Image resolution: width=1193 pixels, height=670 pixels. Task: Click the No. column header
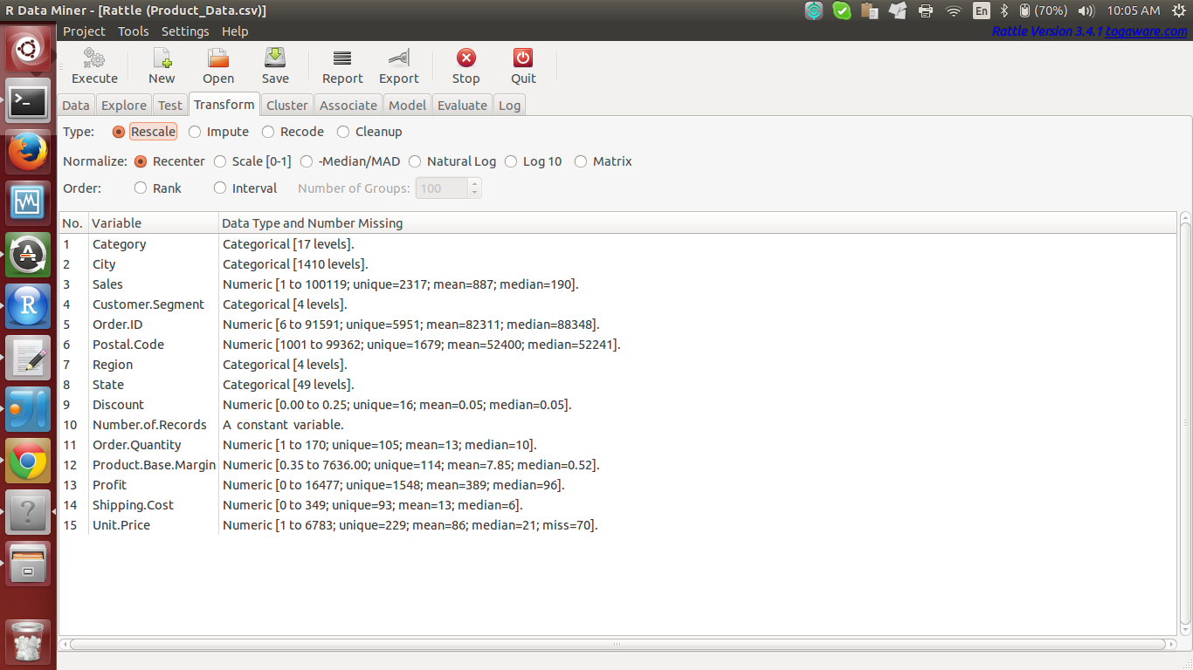coord(73,223)
